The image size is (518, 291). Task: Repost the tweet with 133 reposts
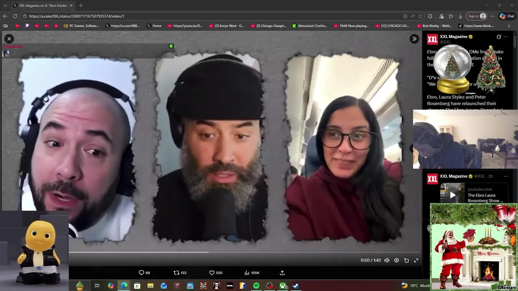(180, 273)
